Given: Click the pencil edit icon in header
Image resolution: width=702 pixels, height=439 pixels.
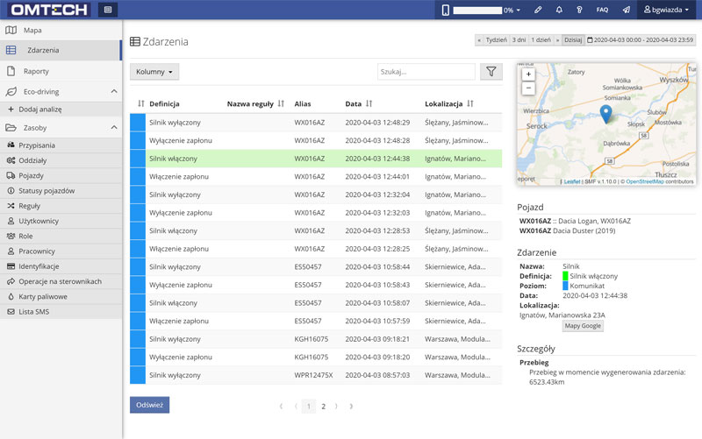Looking at the screenshot, I should coord(538,10).
